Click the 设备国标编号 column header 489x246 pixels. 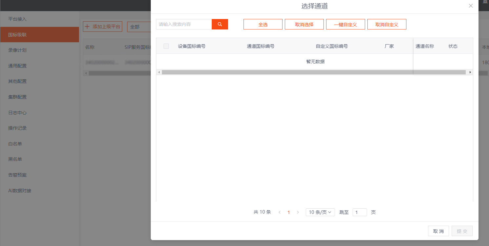[192, 46]
